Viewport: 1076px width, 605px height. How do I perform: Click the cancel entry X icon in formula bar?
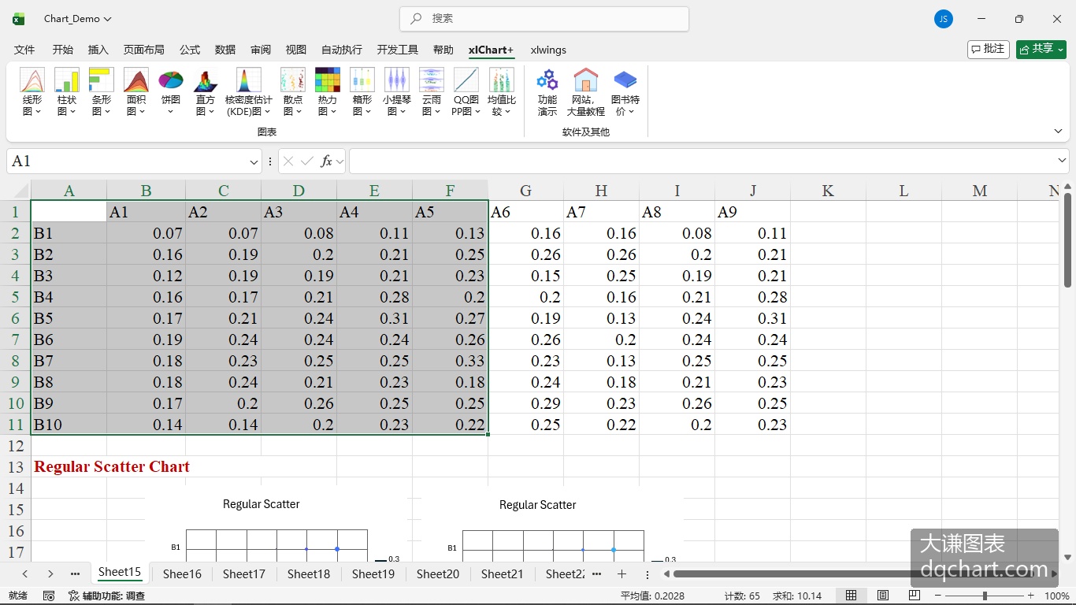(x=288, y=161)
